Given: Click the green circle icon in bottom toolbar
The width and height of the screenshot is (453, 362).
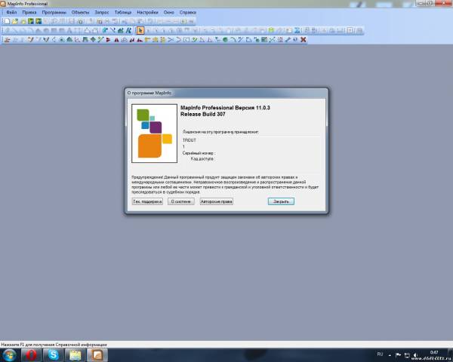Looking at the screenshot, I should click(x=225, y=39).
